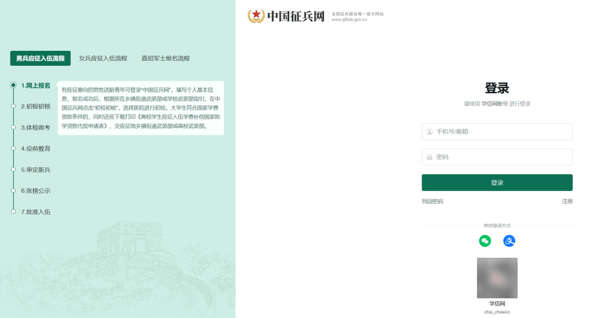Open step 6.张榜公示 description
Screen dimensions: 597x318
point(35,190)
